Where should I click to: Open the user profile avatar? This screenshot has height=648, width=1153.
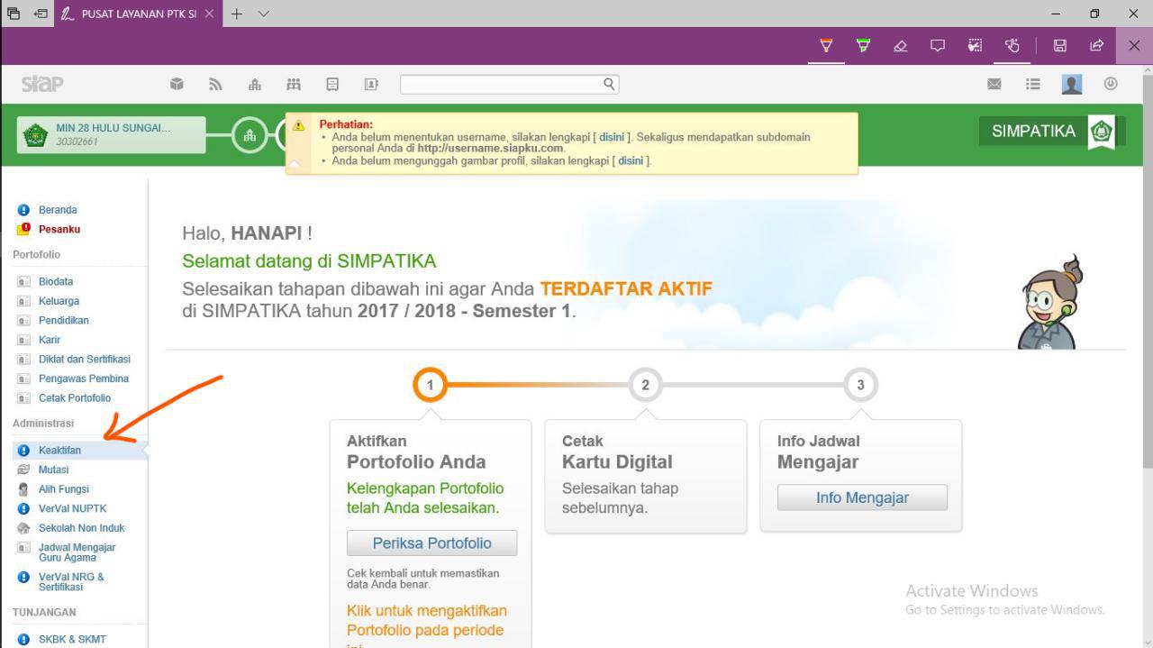1072,84
